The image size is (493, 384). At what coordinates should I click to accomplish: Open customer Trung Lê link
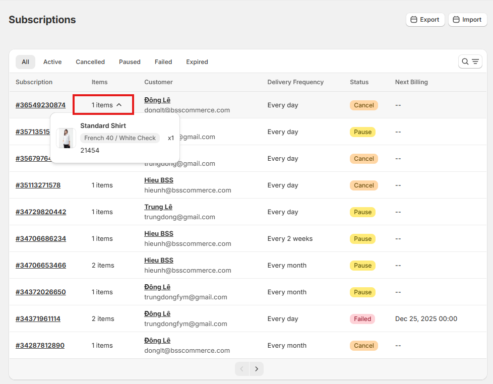point(158,207)
